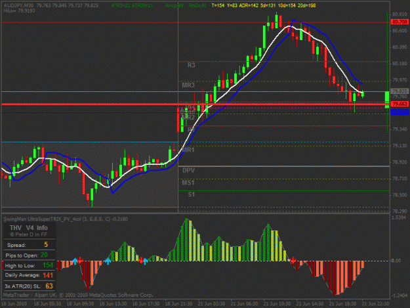Click the 21 Jun 18:30 time axis label

tap(342, 304)
